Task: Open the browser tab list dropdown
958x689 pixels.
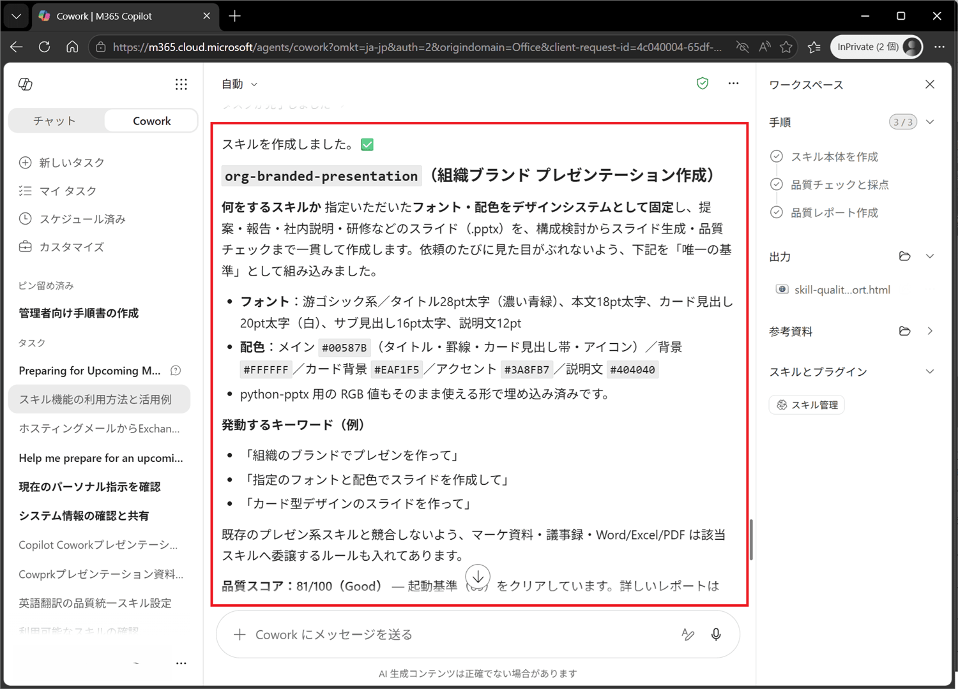Action: (17, 16)
